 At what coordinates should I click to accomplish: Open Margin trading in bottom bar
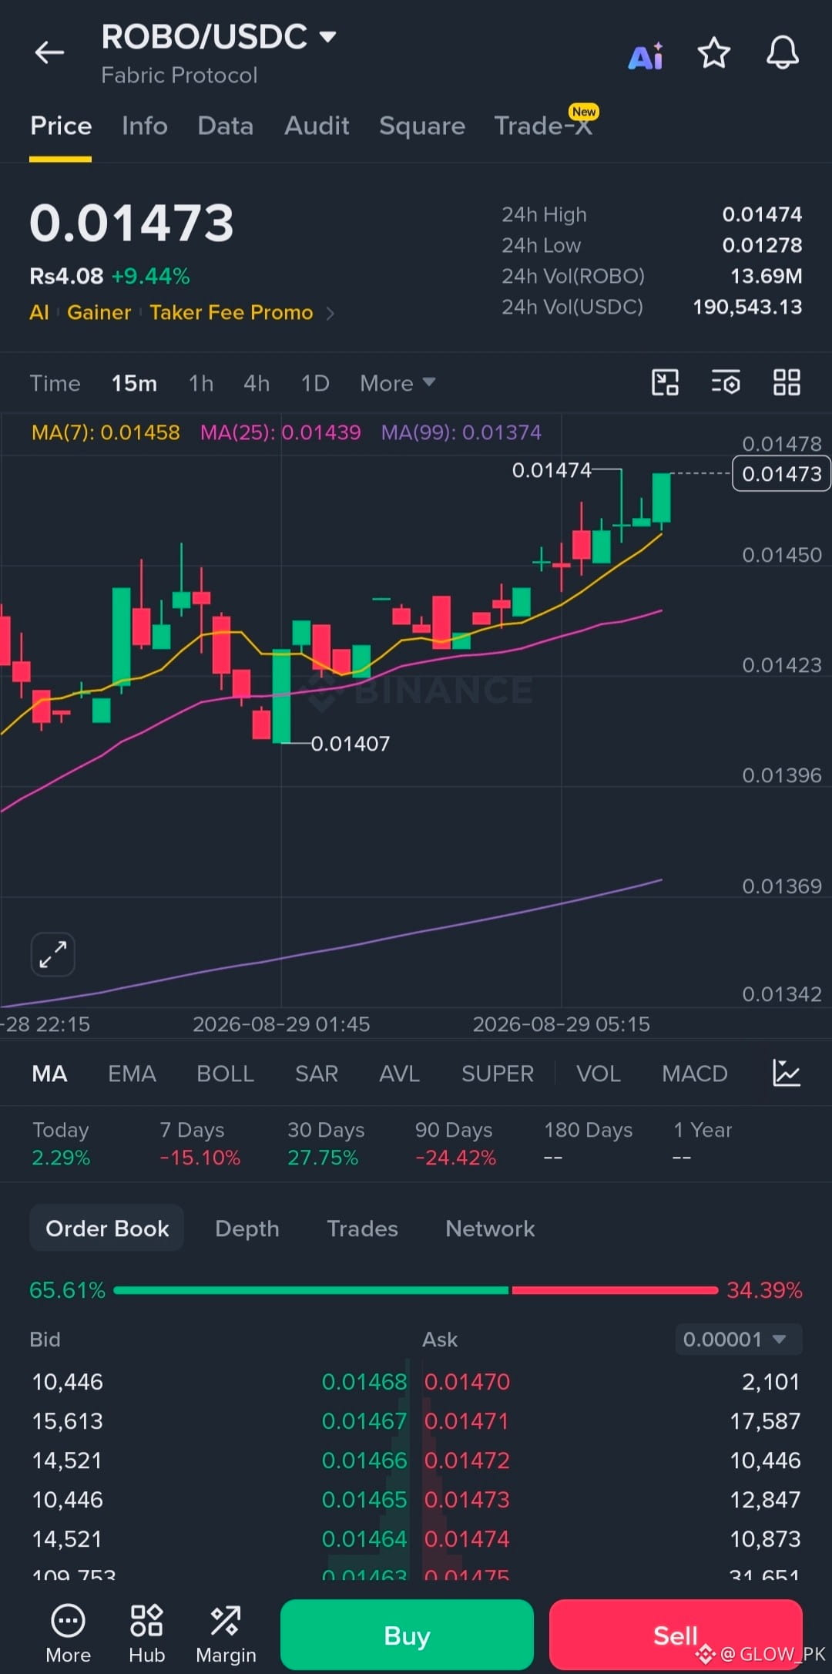tap(226, 1634)
